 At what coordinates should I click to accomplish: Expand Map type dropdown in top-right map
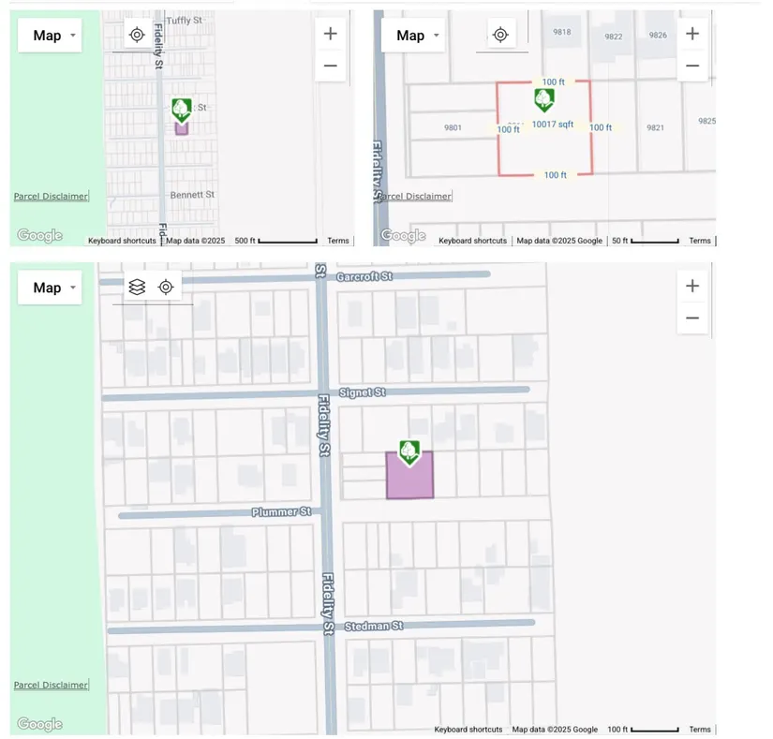coord(413,36)
